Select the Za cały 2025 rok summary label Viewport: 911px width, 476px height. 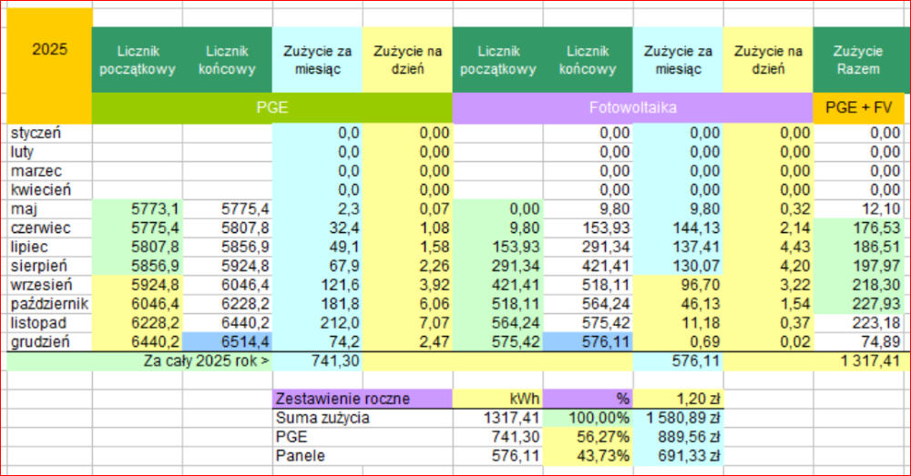pos(207,360)
